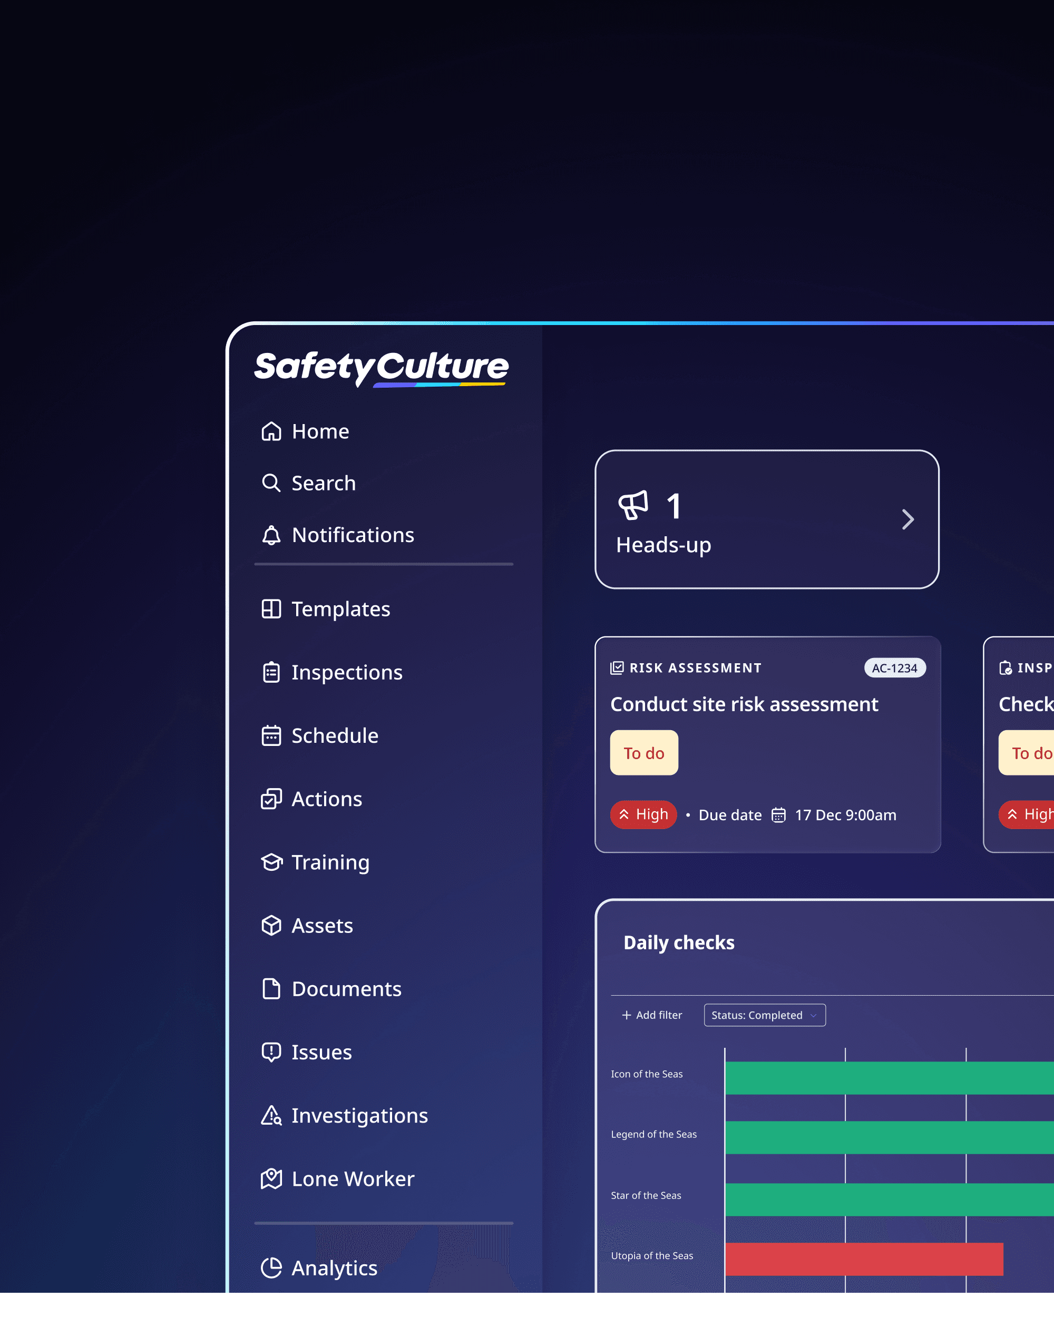The height and width of the screenshot is (1317, 1054).
Task: Click the Add filter button
Action: 652,1015
